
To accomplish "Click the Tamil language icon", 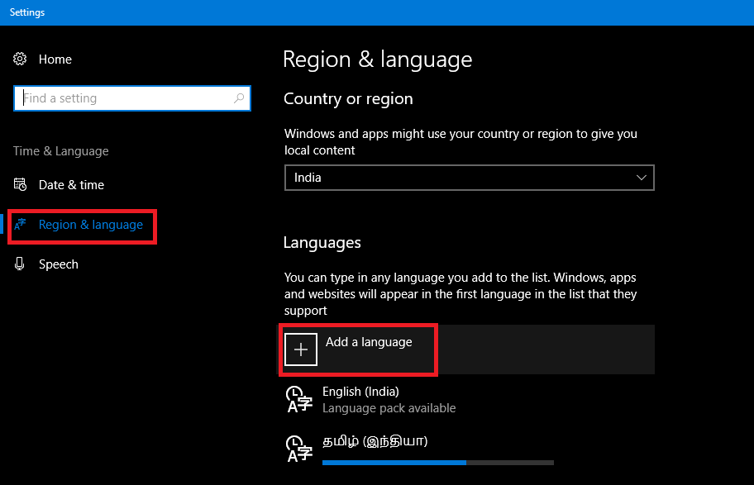I will tap(299, 449).
